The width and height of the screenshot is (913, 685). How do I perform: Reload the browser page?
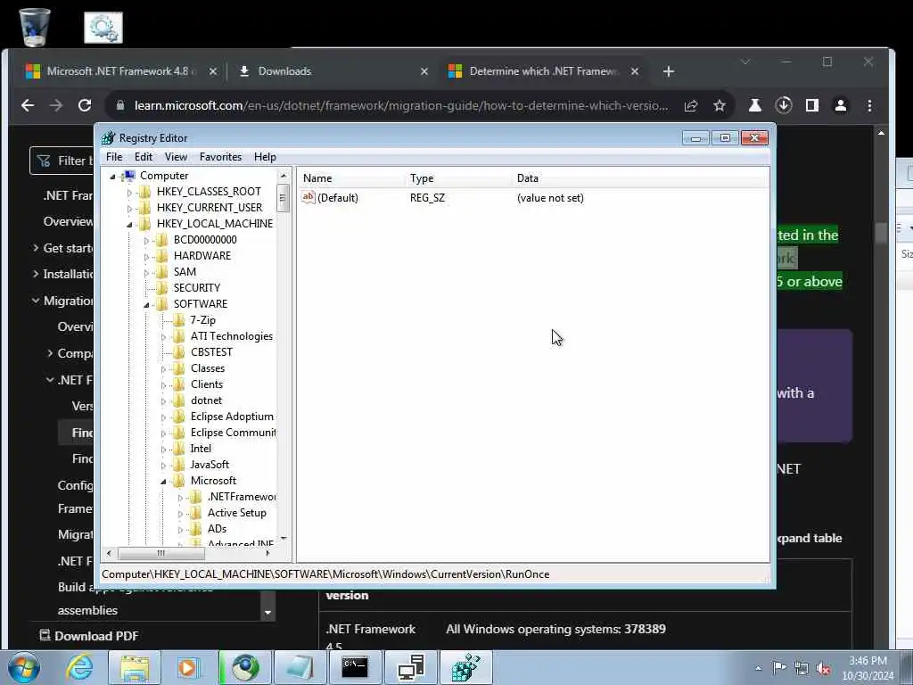[85, 105]
